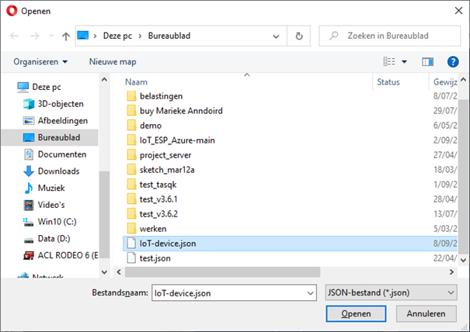Go up one folder level with up arrow

[65, 36]
